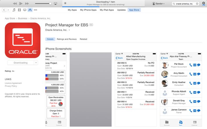Click the AM-INV-3 invoice row
Screen dimensions: 207x129
click(x=136, y=85)
